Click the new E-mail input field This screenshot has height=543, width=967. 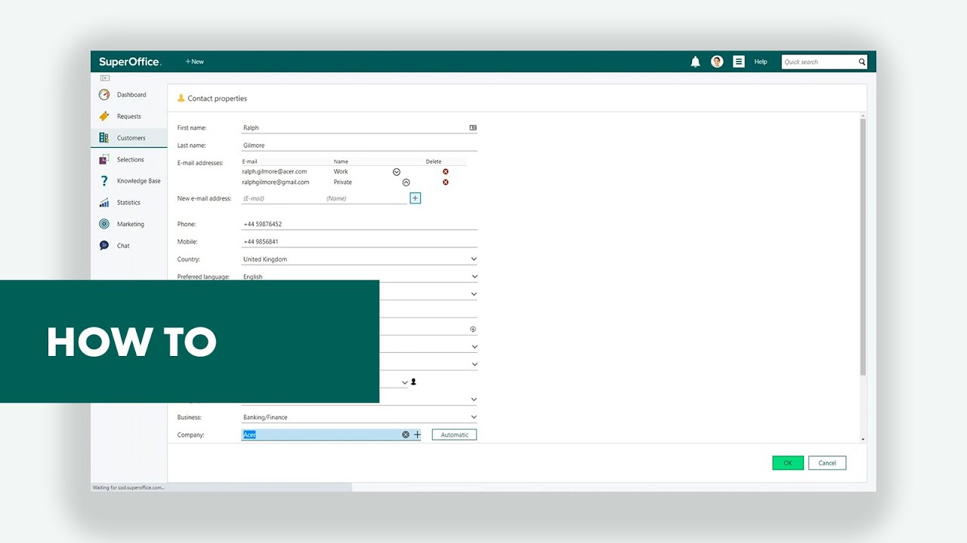[x=283, y=198]
